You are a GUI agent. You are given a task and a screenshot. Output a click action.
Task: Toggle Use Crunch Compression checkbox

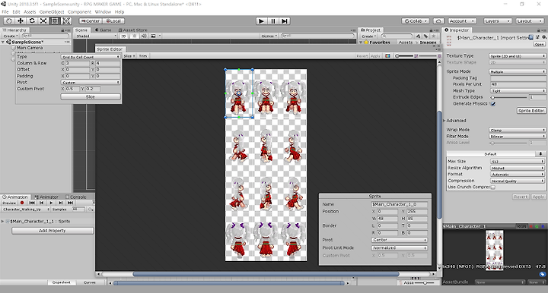[493, 187]
